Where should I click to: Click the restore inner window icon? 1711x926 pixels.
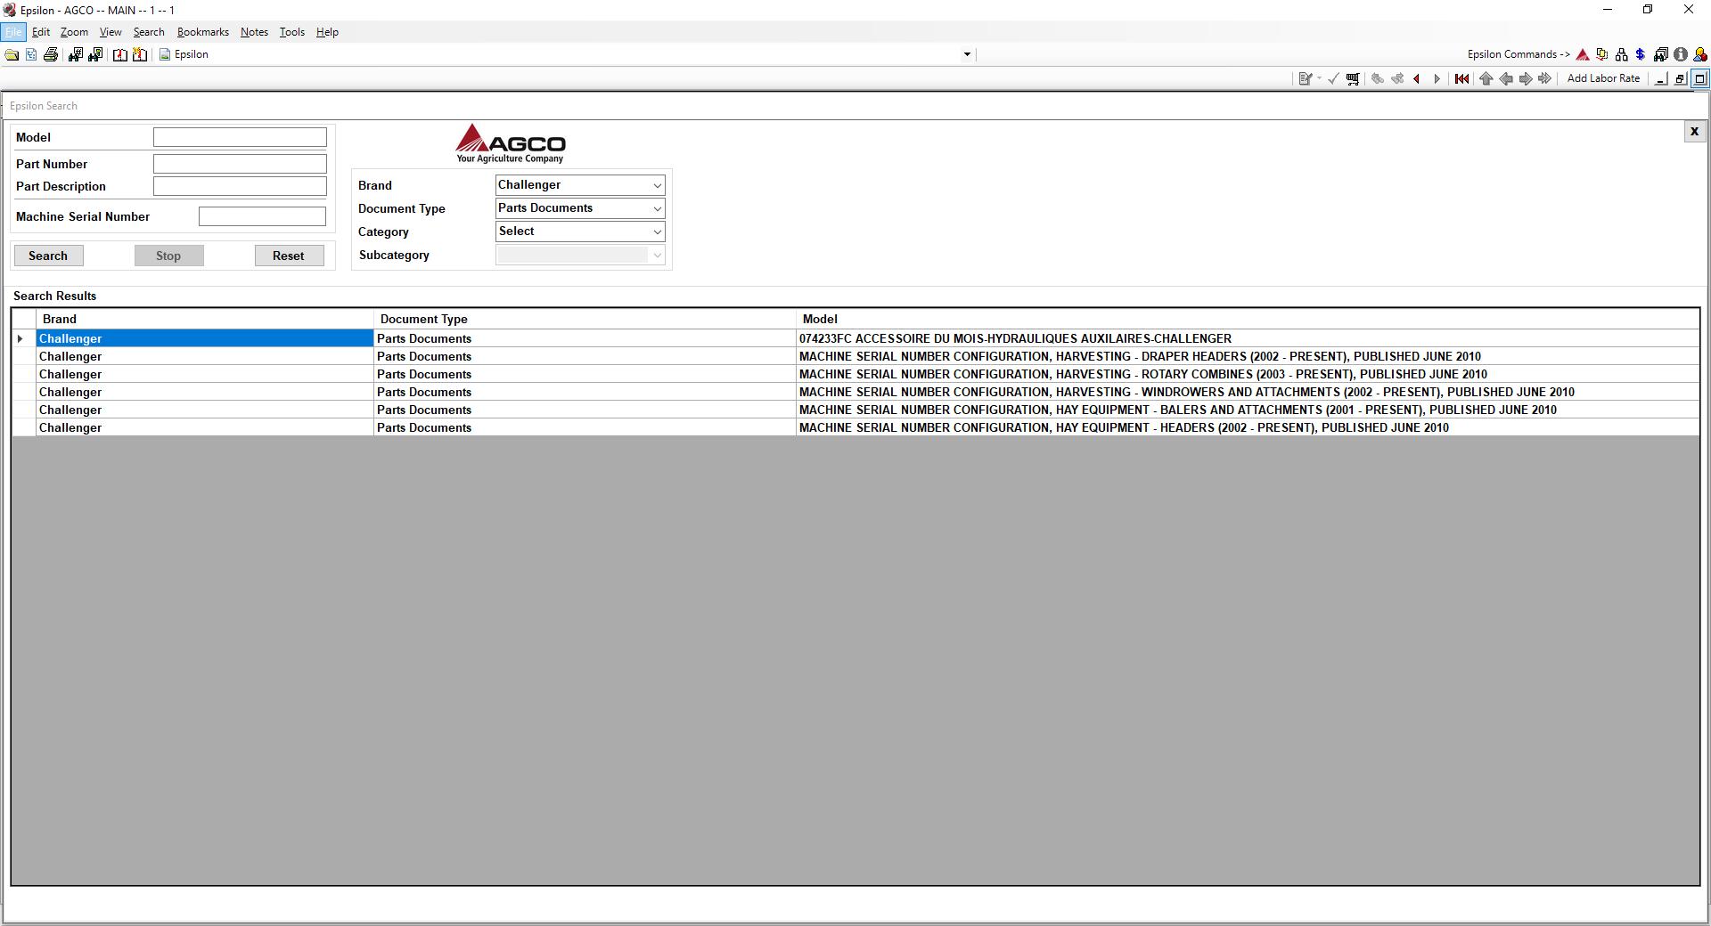[1681, 79]
